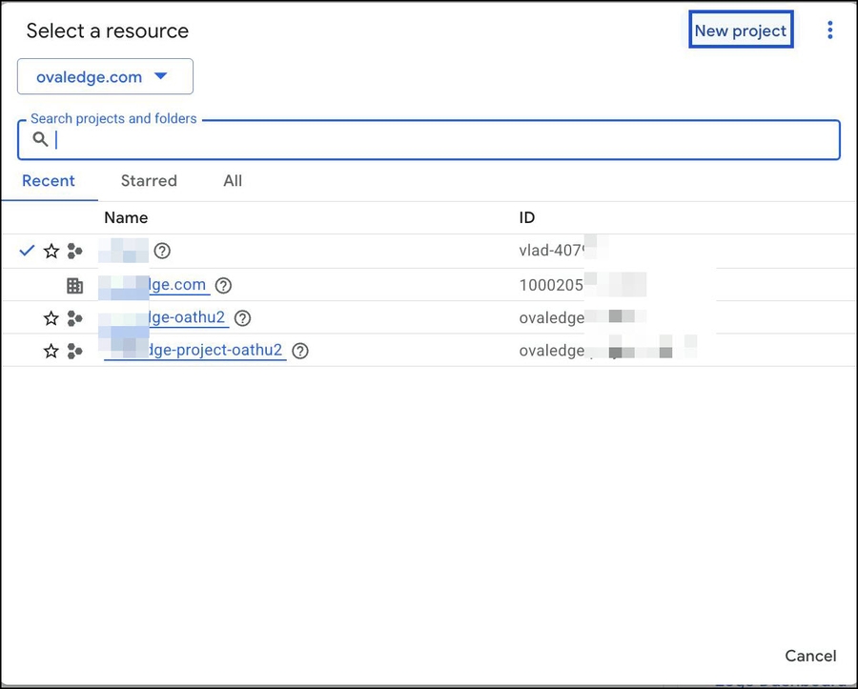The height and width of the screenshot is (689, 858).
Task: Click project icon in the vlad row
Action: click(x=74, y=252)
